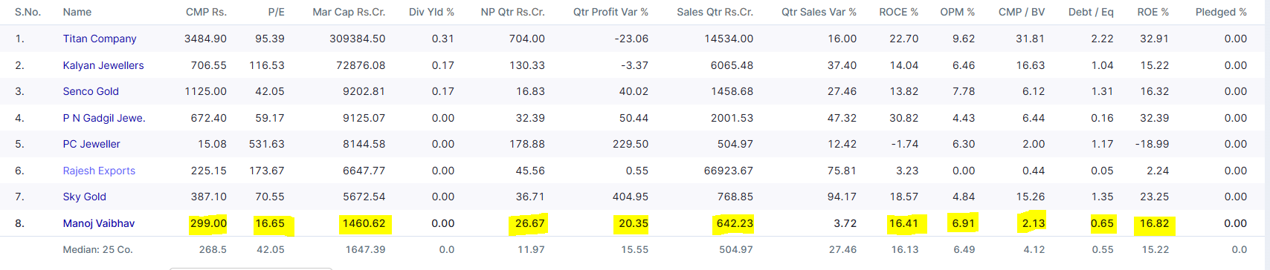Open the Kalyan Jewellers company page
The height and width of the screenshot is (270, 1270).
[103, 65]
